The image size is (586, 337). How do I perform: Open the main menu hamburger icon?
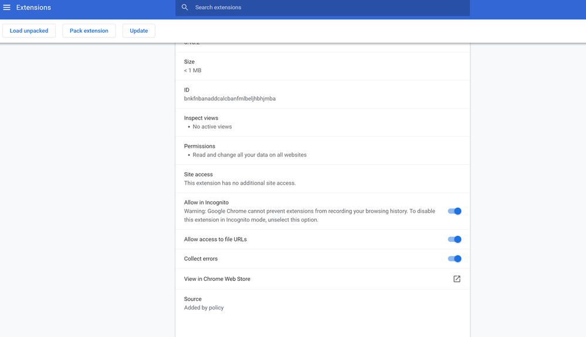coord(7,8)
